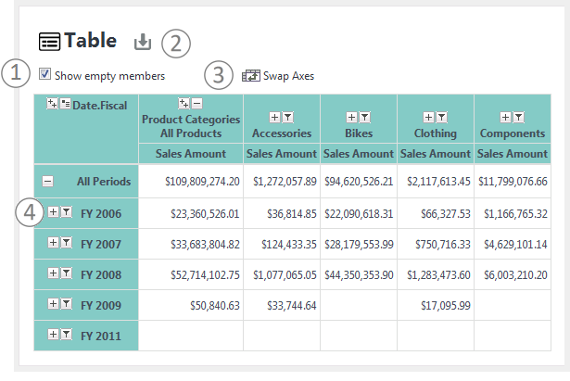Select the FY 2009 Accessories sales cell
The width and height of the screenshot is (570, 381).
point(282,305)
